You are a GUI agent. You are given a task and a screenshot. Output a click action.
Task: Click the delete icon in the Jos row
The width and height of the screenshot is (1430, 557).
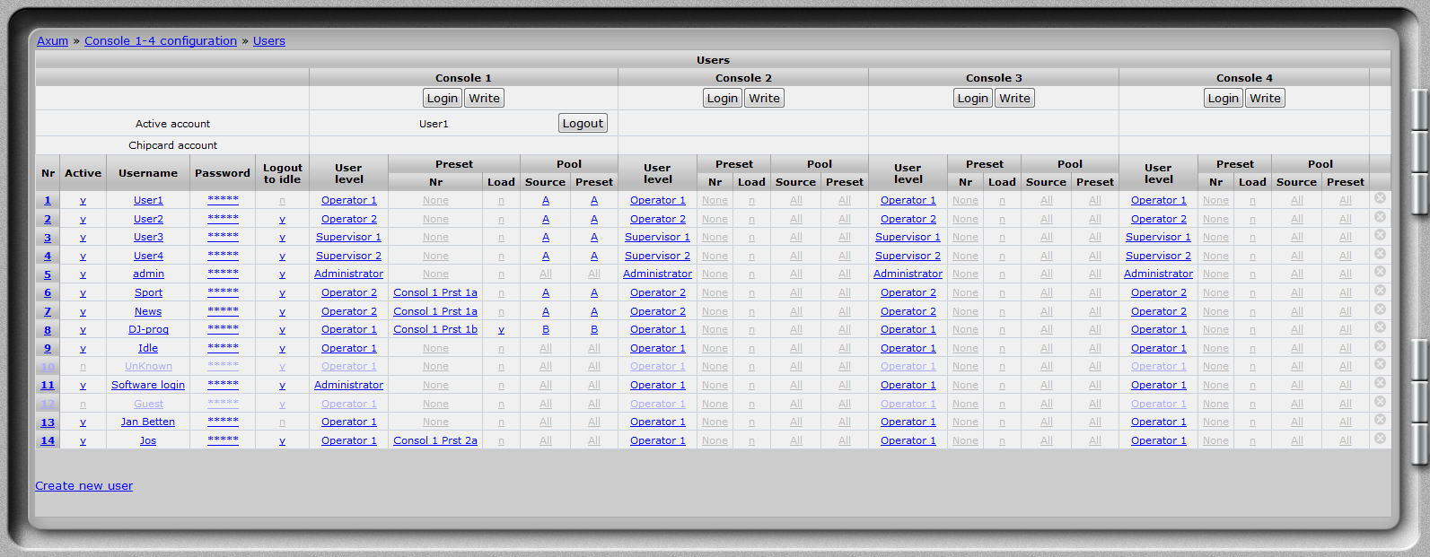[x=1380, y=439]
